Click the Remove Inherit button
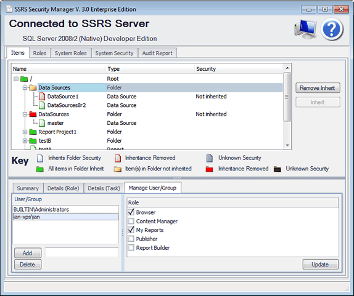 (x=318, y=88)
